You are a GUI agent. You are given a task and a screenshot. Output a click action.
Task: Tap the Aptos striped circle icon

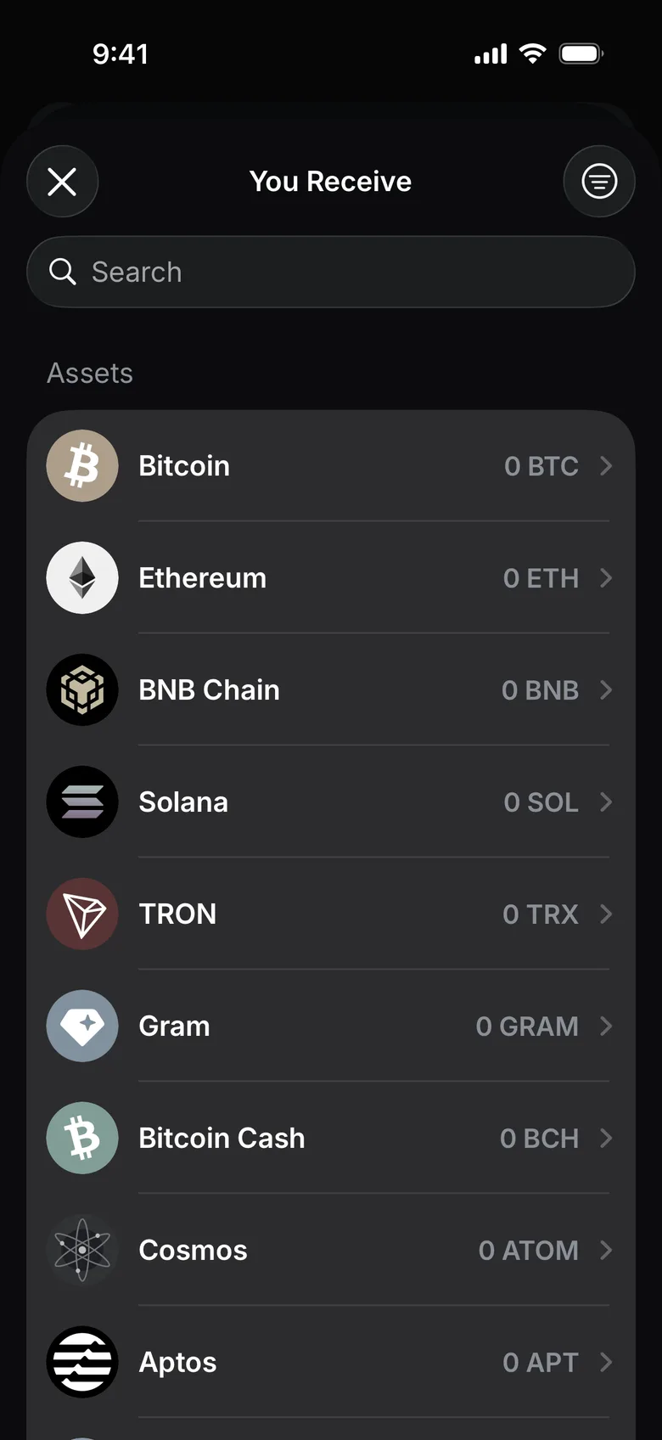point(82,1363)
